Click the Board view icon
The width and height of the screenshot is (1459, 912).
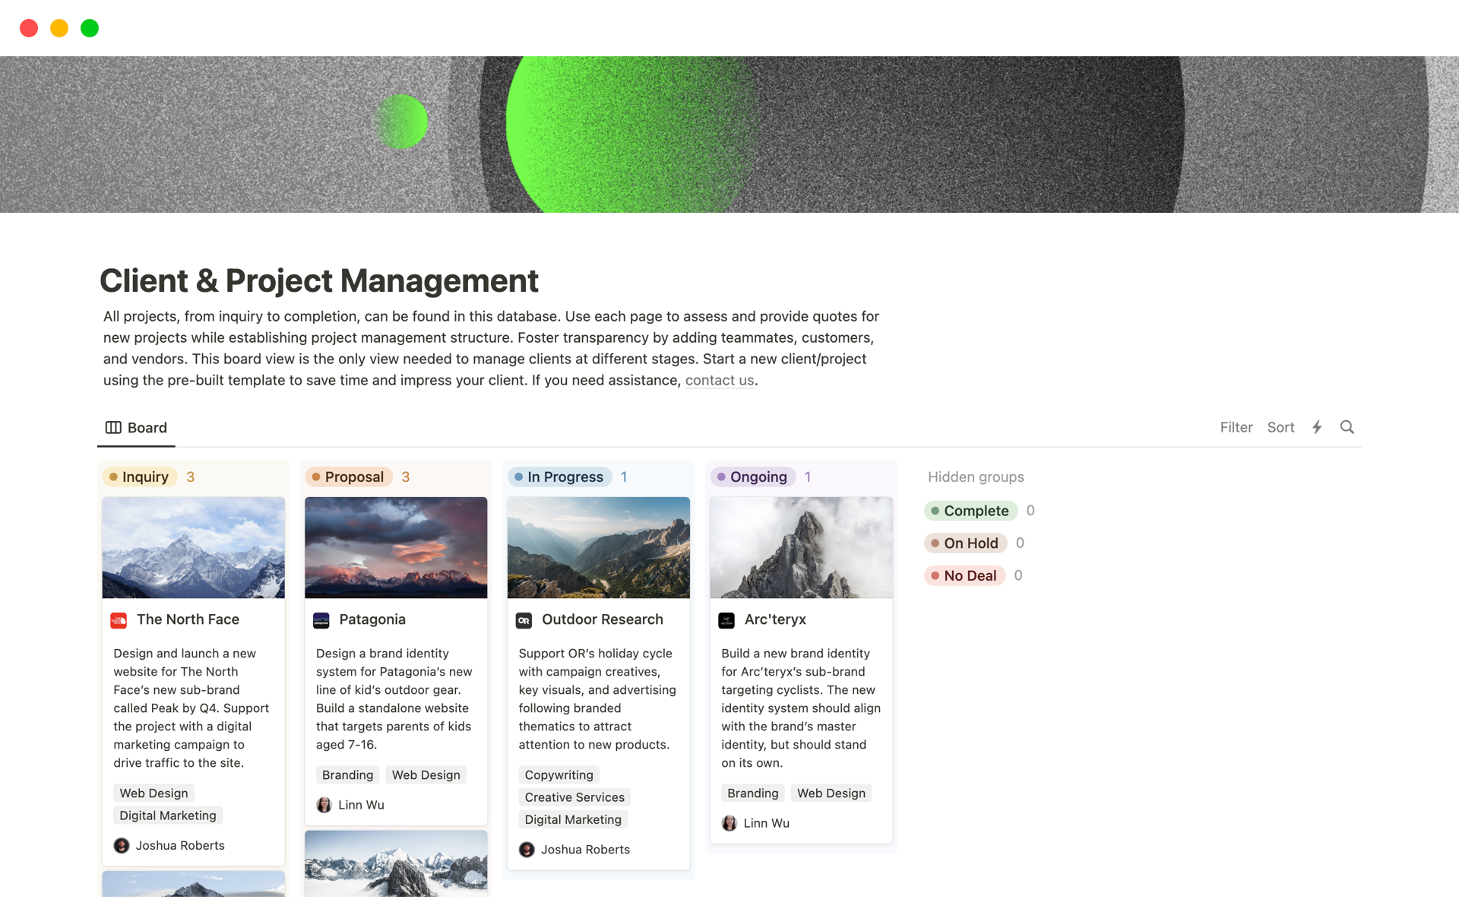point(112,426)
